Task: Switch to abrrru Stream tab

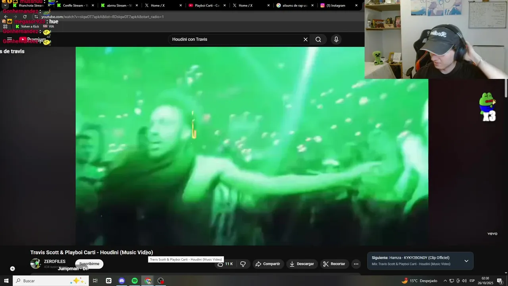Action: 119,6
